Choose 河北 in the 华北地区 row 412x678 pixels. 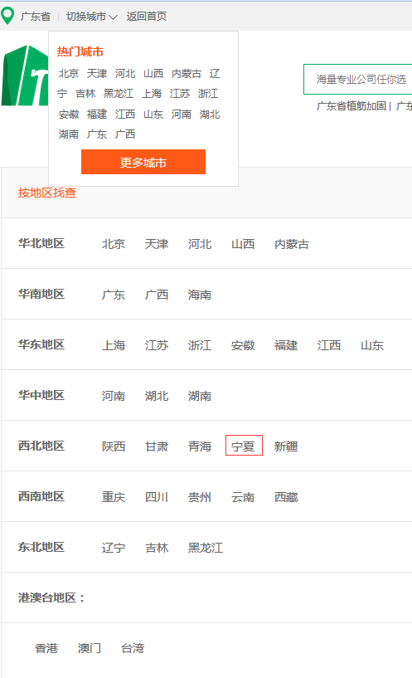[x=200, y=244]
